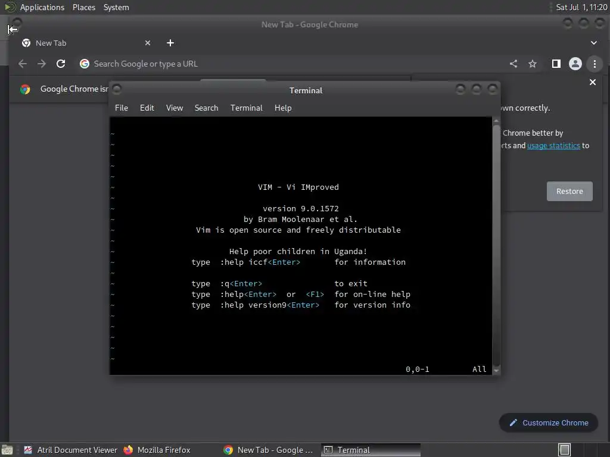Click the Terminal window menu button at left
This screenshot has height=457, width=610.
pos(117,89)
